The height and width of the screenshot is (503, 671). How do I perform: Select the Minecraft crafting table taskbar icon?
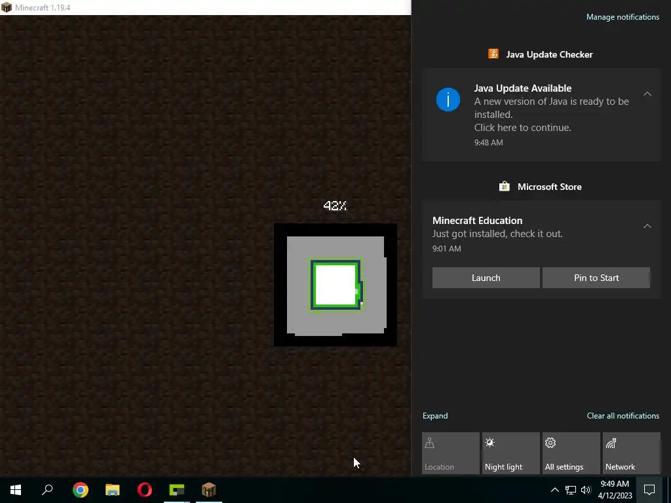coord(209,490)
